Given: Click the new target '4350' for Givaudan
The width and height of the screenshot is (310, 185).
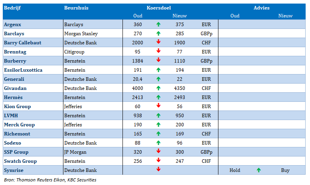Looking at the screenshot, I should pyautogui.click(x=180, y=88).
